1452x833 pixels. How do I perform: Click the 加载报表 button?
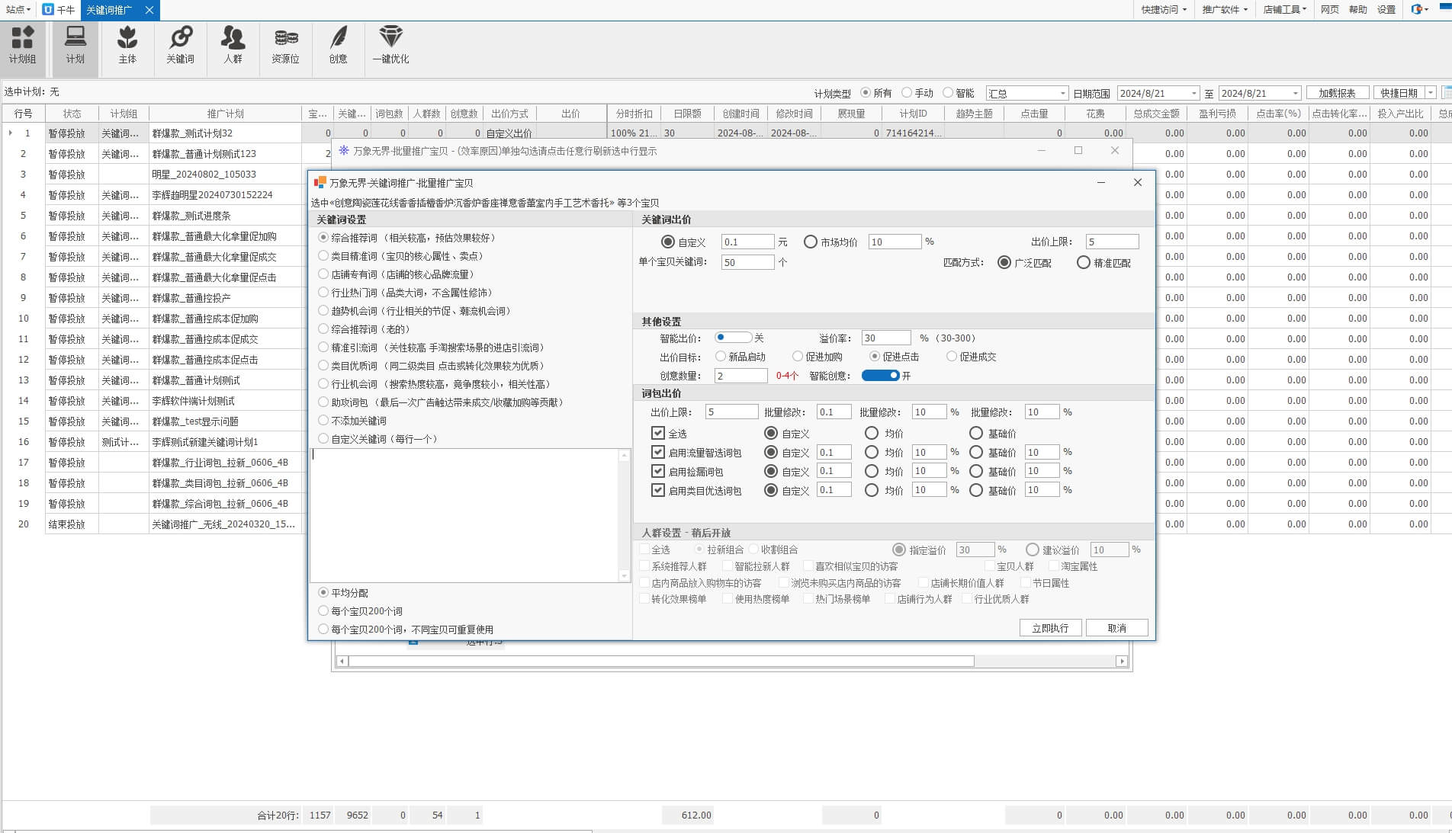pos(1337,93)
